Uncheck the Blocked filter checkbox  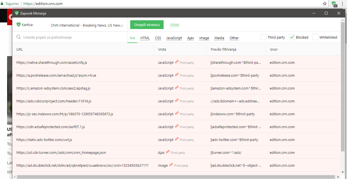[x=292, y=37]
